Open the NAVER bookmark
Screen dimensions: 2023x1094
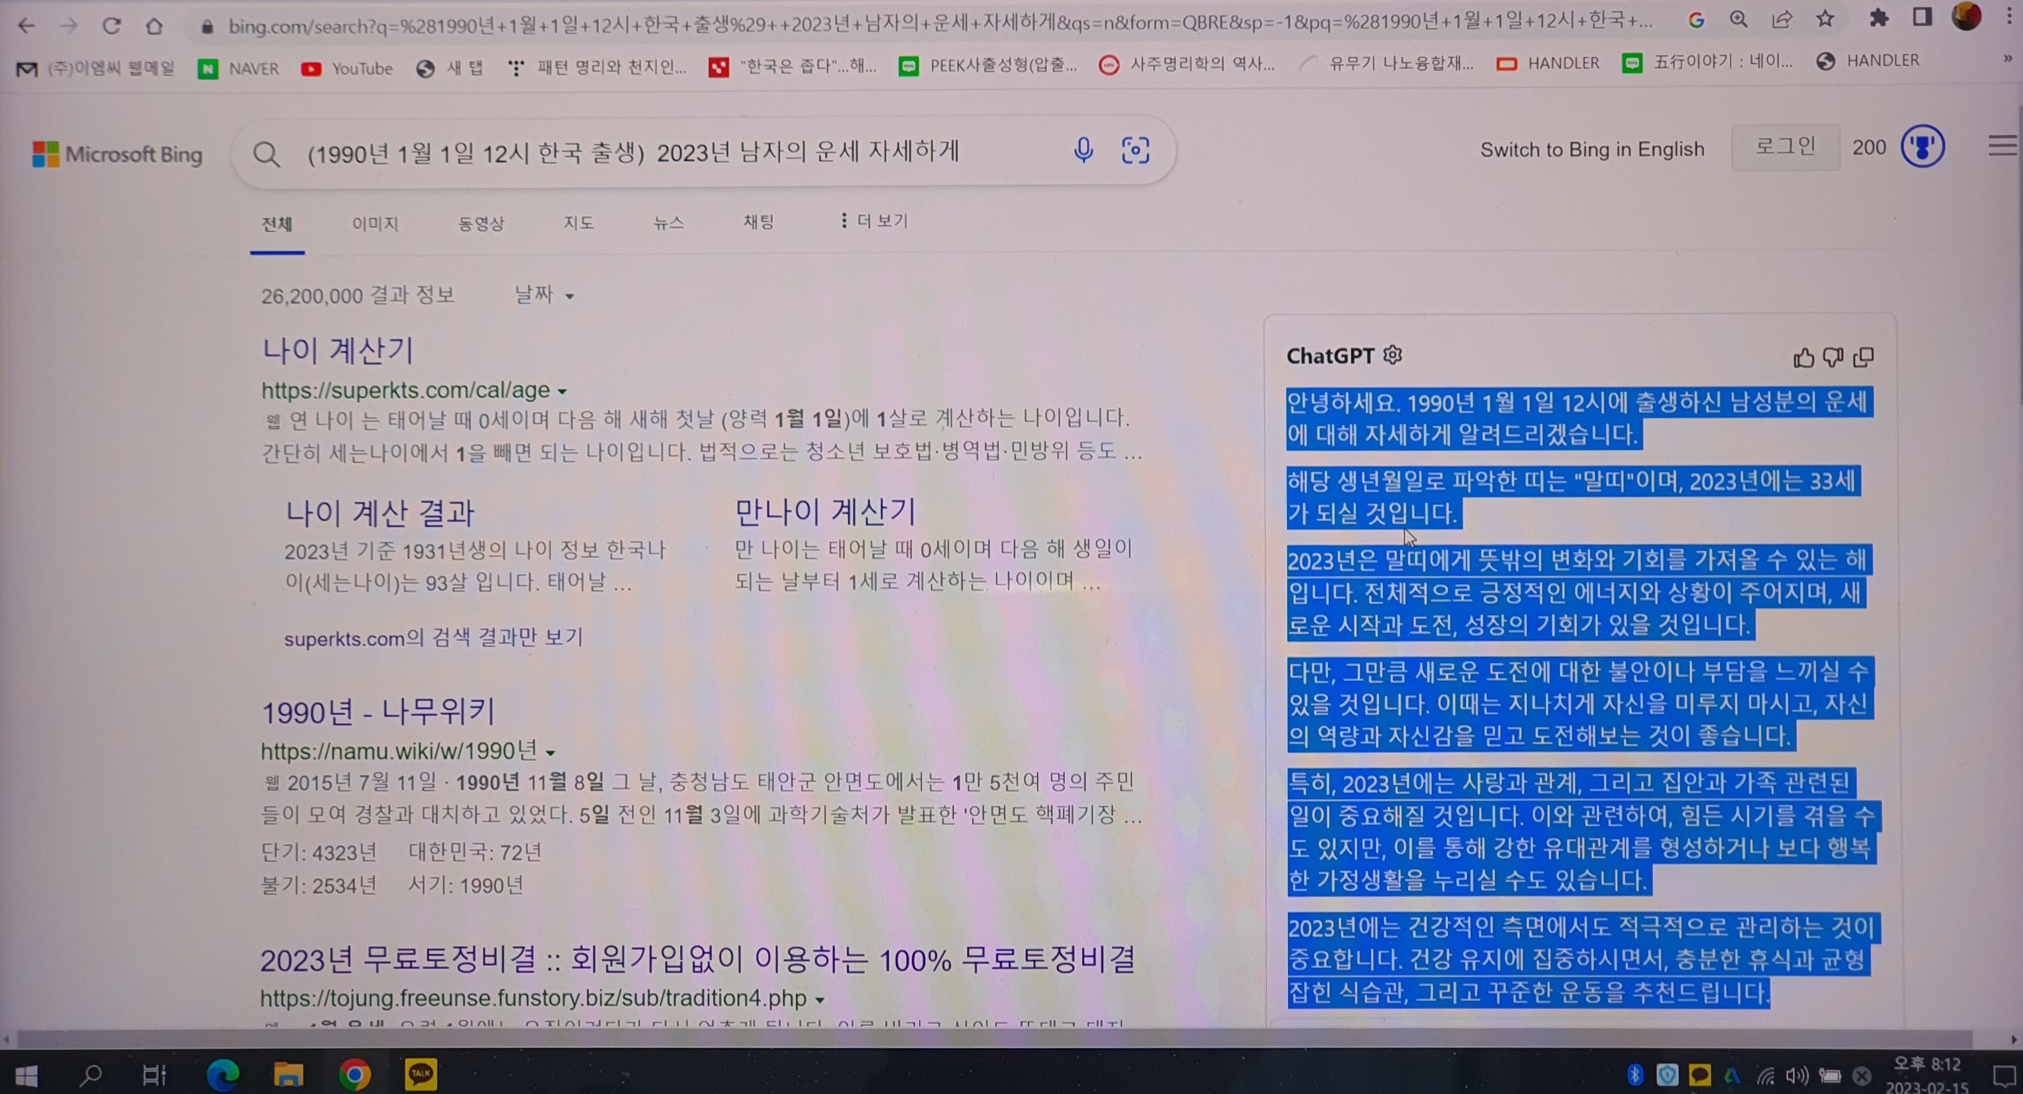(x=239, y=69)
